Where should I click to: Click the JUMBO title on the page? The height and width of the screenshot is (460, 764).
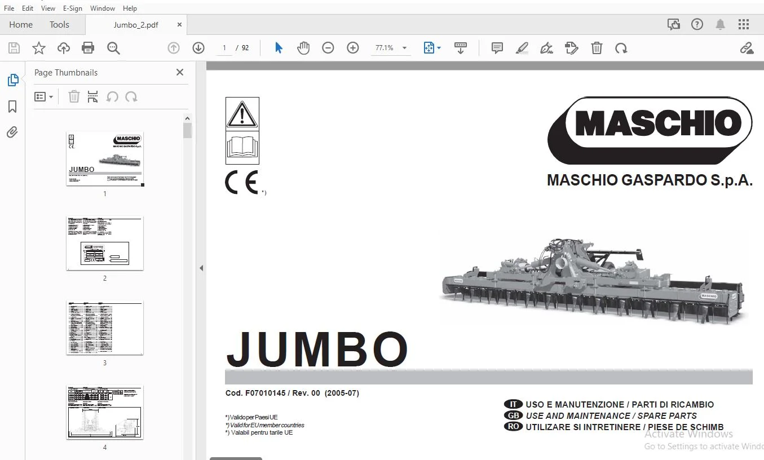[317, 349]
